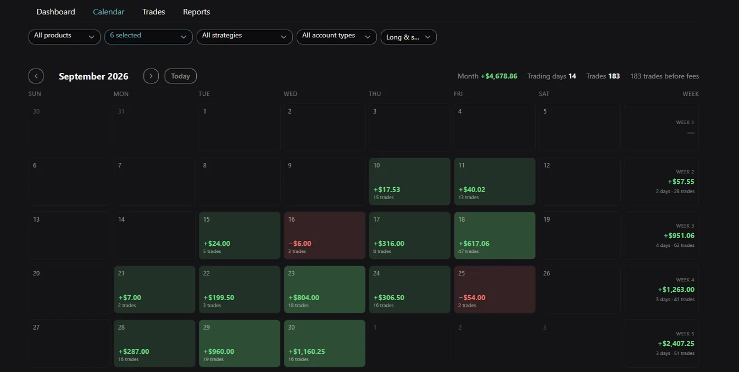Open the All account types dropdown

click(x=337, y=37)
